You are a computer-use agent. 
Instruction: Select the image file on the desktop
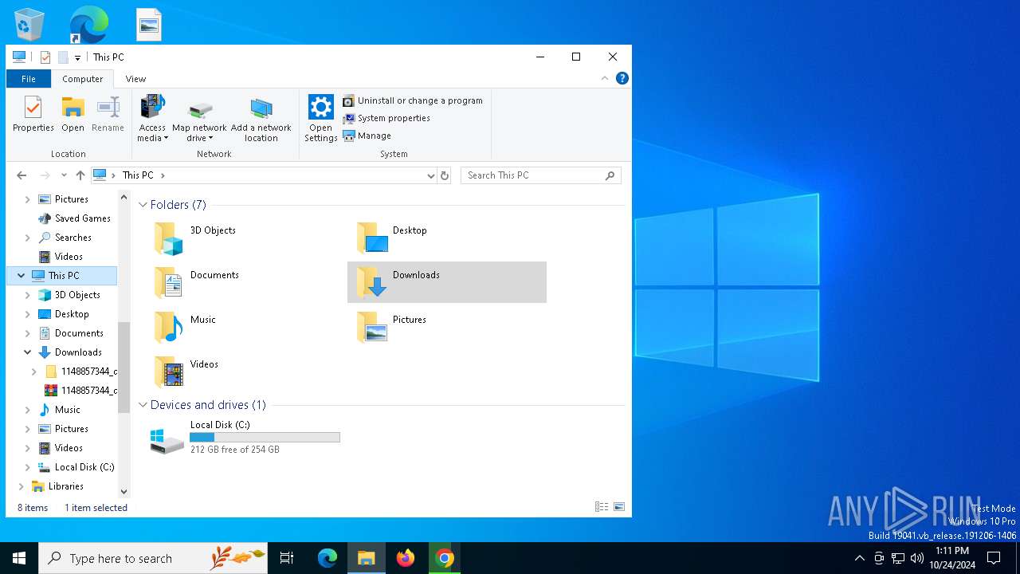(x=149, y=25)
